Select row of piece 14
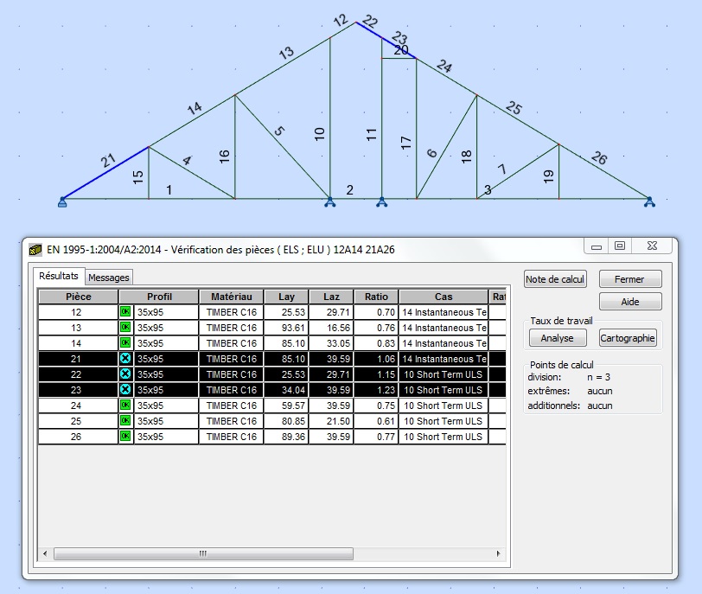The image size is (702, 594). click(272, 343)
